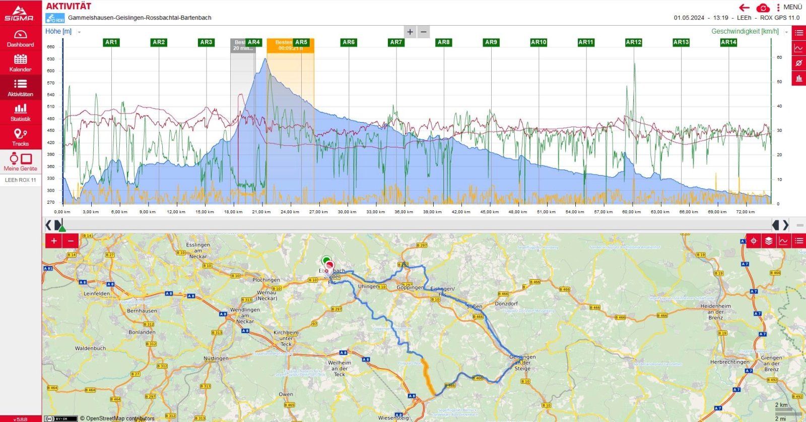This screenshot has height=422, width=806.
Task: Toggle the chart overlay on the map toolbar
Action: tap(784, 241)
